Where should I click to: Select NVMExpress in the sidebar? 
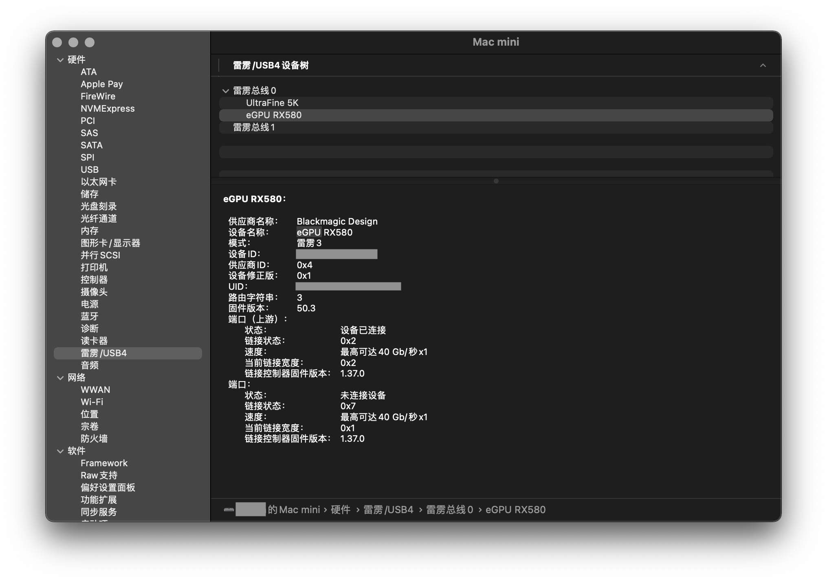pos(108,108)
